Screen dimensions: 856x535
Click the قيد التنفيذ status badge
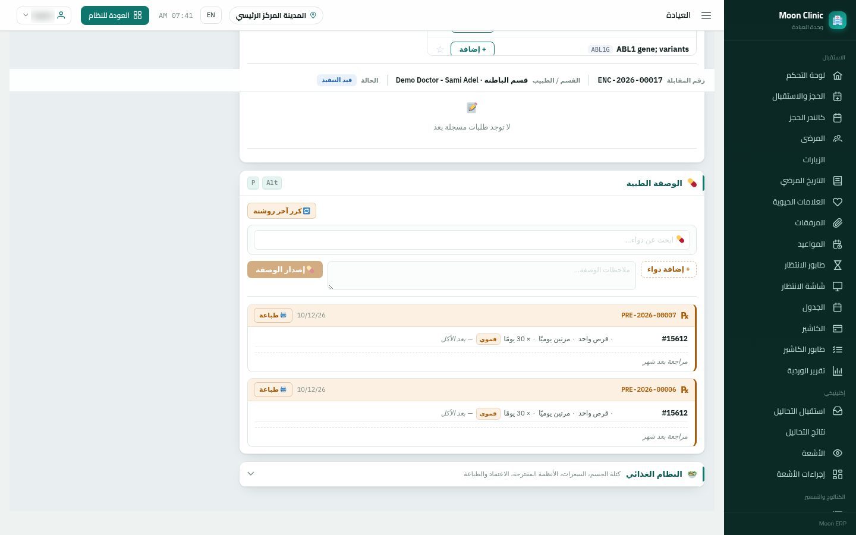(x=336, y=80)
